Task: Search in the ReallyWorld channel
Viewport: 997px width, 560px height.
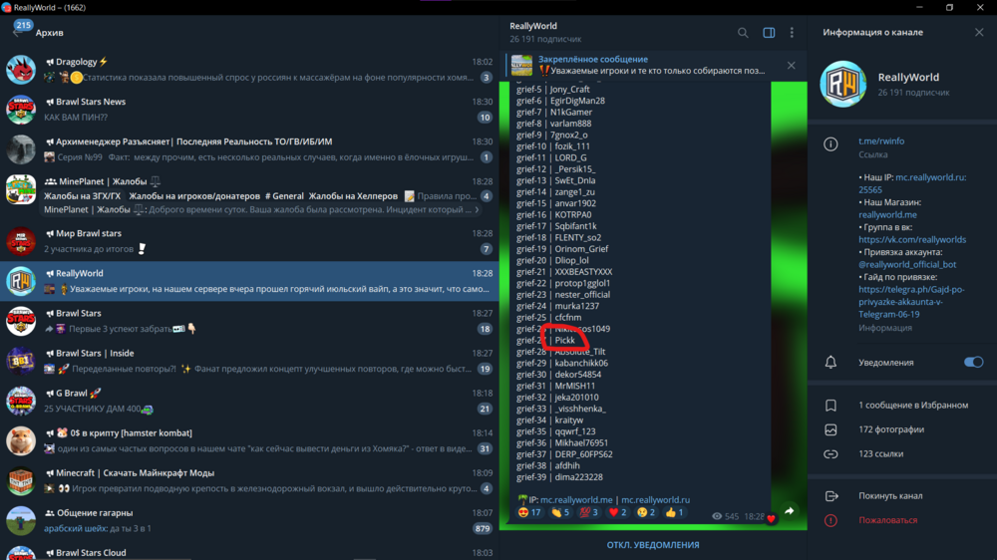Action: (743, 33)
